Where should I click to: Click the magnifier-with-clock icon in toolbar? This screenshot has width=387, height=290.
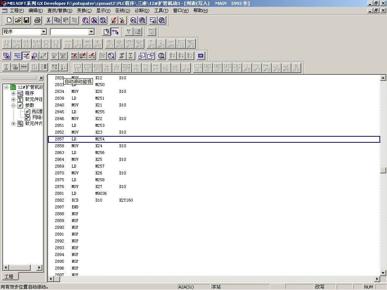[x=111, y=56]
